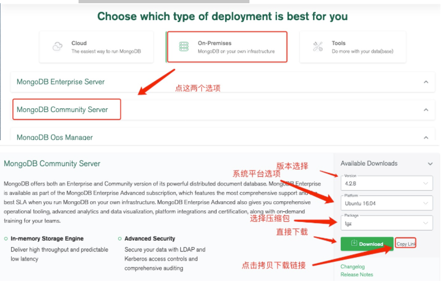Click the In-memory Storage Engine heading
Screen dimensions: 441x282
point(47,238)
